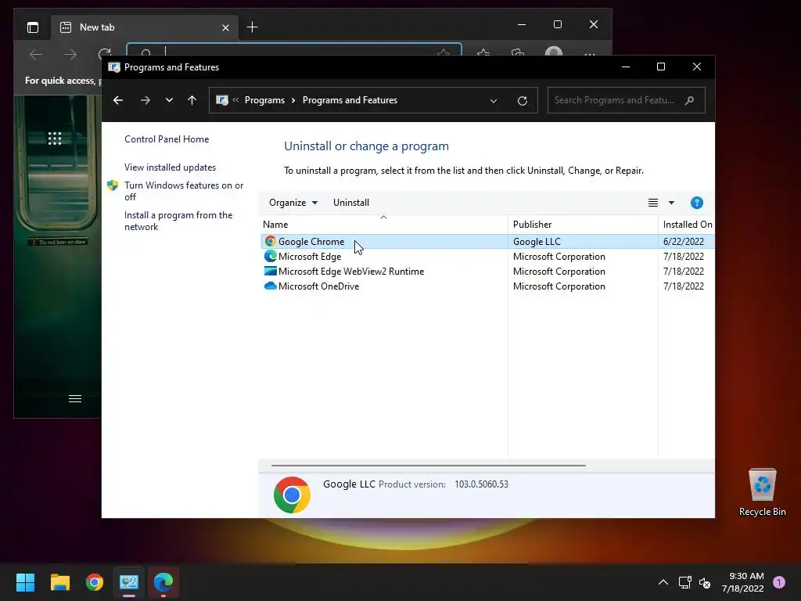
Task: Click 6/22/2022 installed date cell
Action: point(684,242)
